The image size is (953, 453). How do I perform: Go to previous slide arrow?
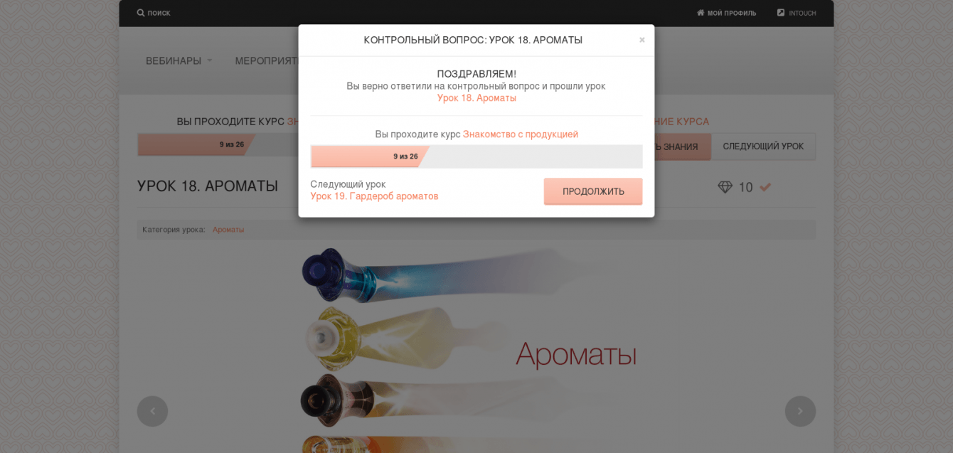click(x=152, y=411)
